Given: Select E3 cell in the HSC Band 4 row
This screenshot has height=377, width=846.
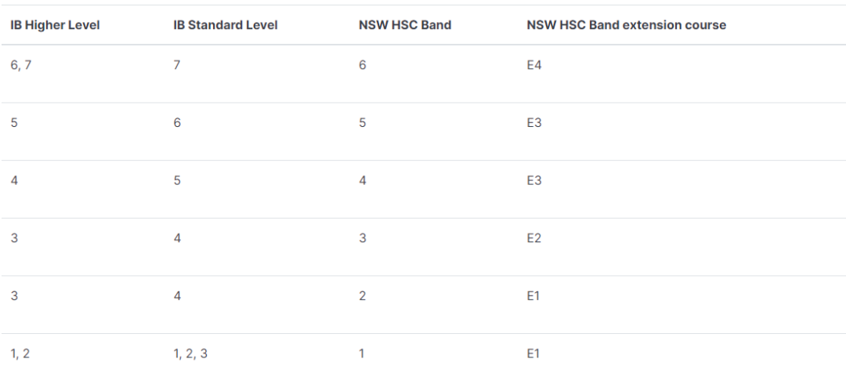Looking at the screenshot, I should (x=533, y=181).
